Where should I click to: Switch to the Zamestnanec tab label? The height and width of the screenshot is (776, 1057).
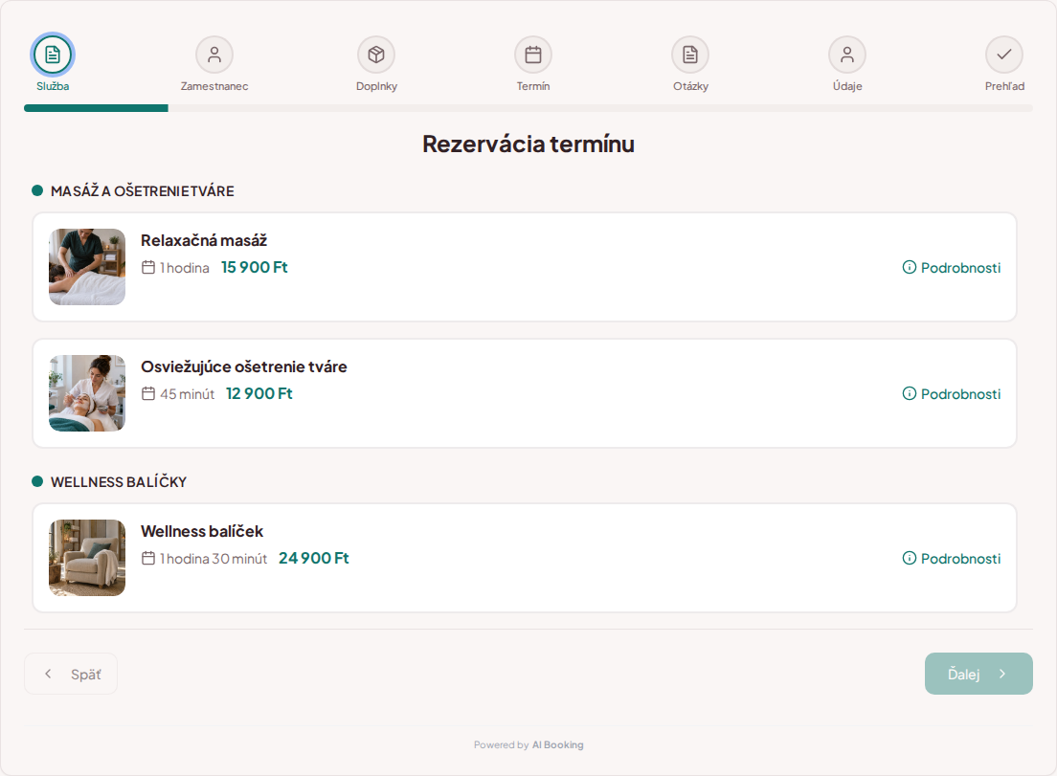[214, 86]
